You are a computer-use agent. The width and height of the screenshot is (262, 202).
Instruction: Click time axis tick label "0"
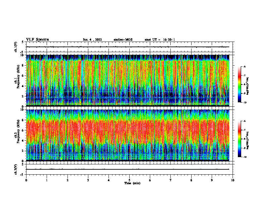(x=26, y=180)
